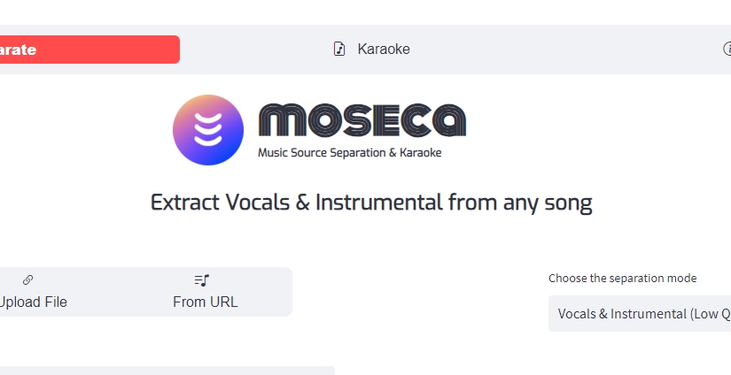Open the separation mode dropdown
This screenshot has height=375, width=731.
coord(640,313)
